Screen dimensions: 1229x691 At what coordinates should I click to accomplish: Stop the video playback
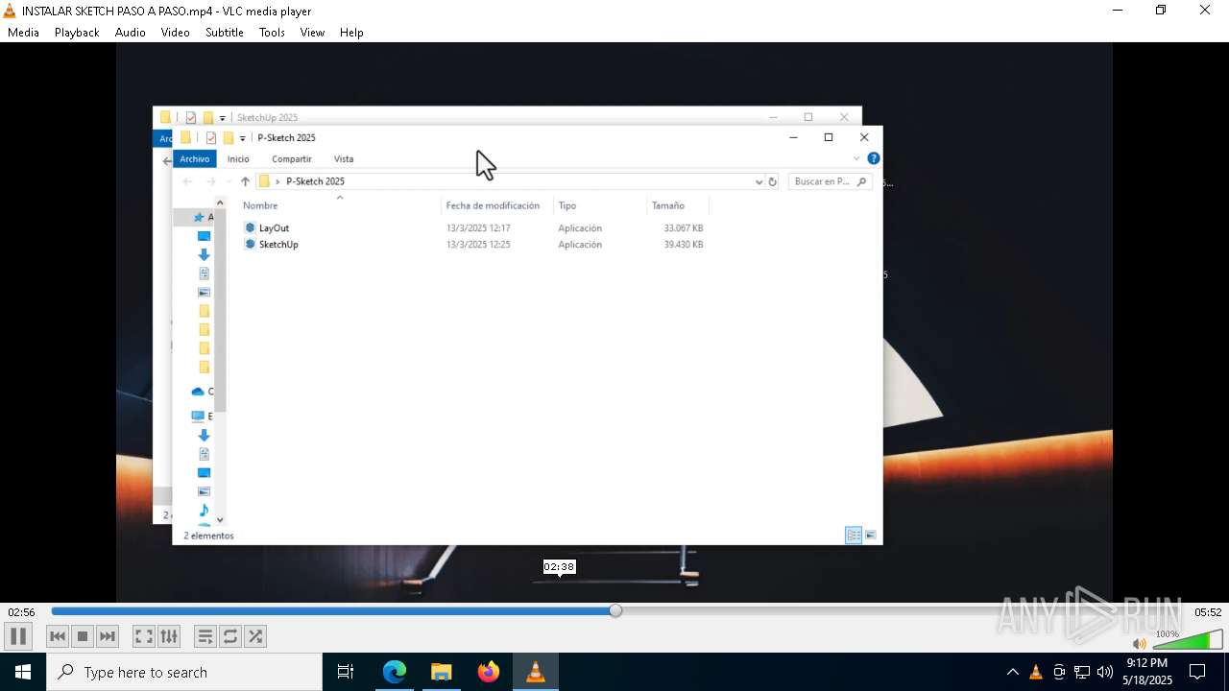83,636
